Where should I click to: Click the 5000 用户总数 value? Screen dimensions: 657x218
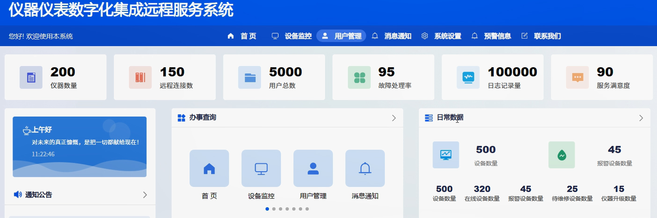pyautogui.click(x=285, y=72)
